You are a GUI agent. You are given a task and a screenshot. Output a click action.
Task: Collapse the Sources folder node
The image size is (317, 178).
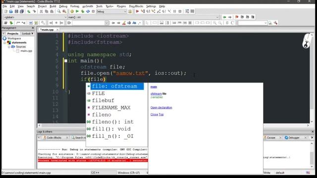coord(9,47)
